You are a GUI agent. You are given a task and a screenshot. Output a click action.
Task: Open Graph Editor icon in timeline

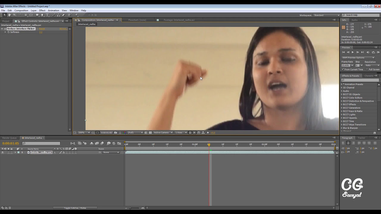pos(119,143)
